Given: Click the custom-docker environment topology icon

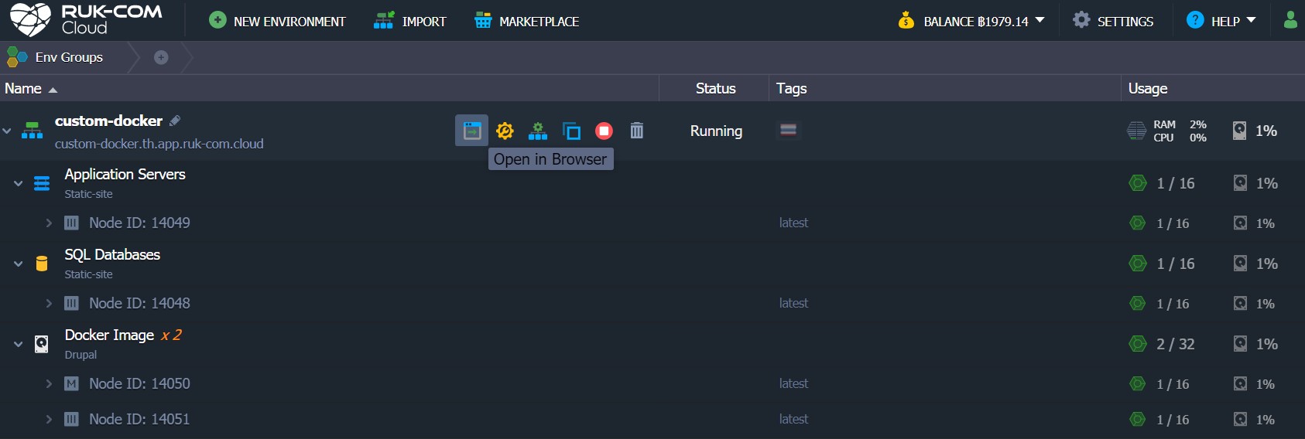Looking at the screenshot, I should click(x=32, y=130).
